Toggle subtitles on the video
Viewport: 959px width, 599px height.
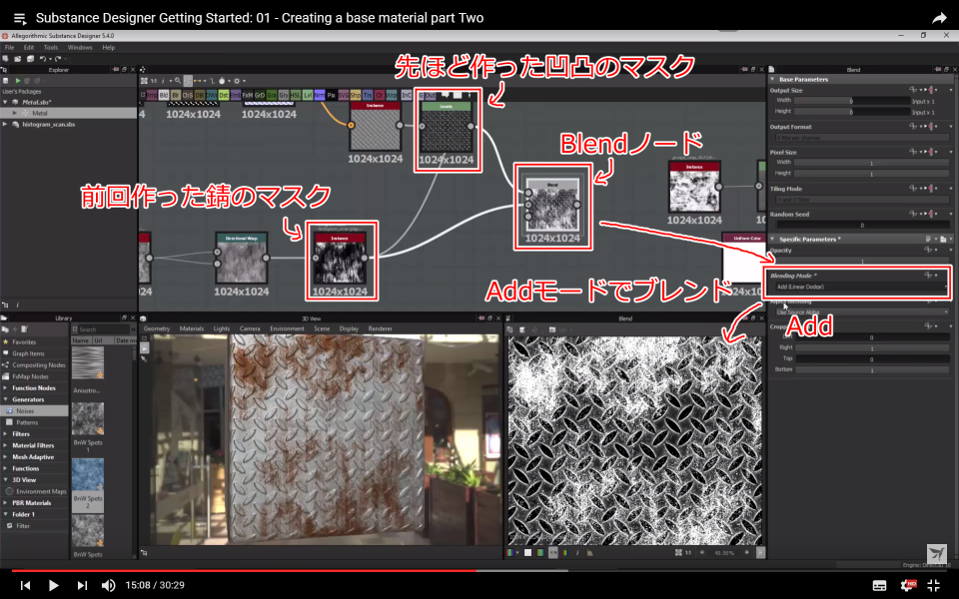click(879, 586)
